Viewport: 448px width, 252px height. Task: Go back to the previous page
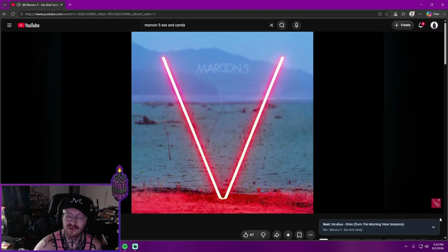tap(5, 14)
